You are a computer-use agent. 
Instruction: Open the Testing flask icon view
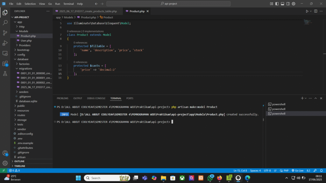coord(5,74)
